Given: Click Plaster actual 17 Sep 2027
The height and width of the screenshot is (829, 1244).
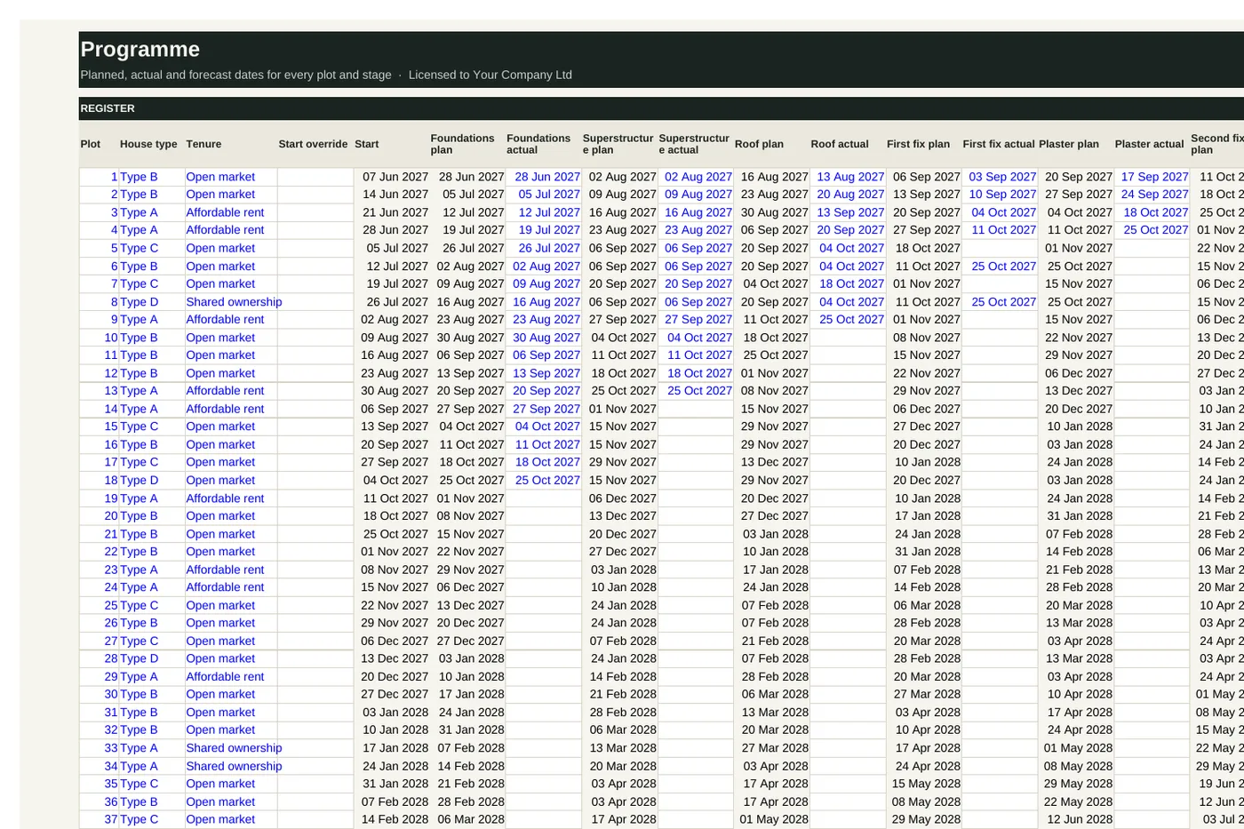Looking at the screenshot, I should click(x=1154, y=177).
